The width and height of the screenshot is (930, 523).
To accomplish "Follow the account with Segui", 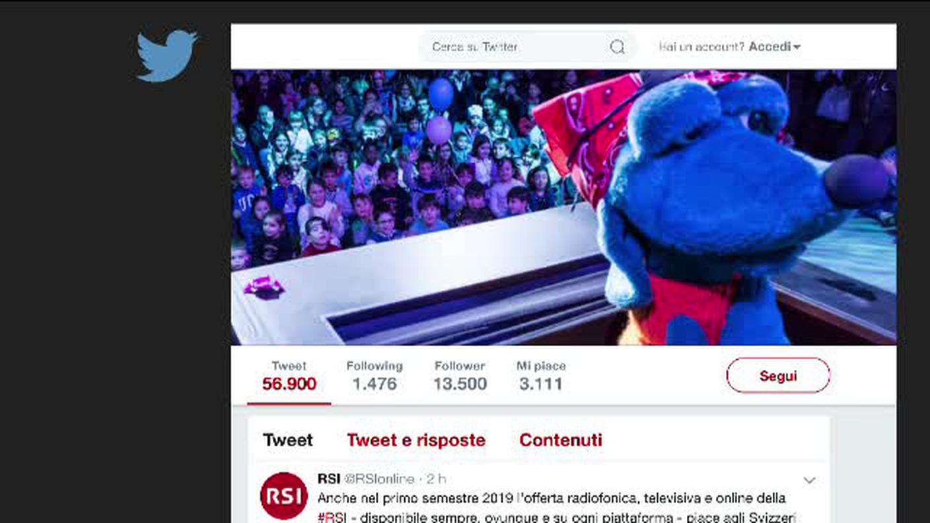I will click(778, 376).
